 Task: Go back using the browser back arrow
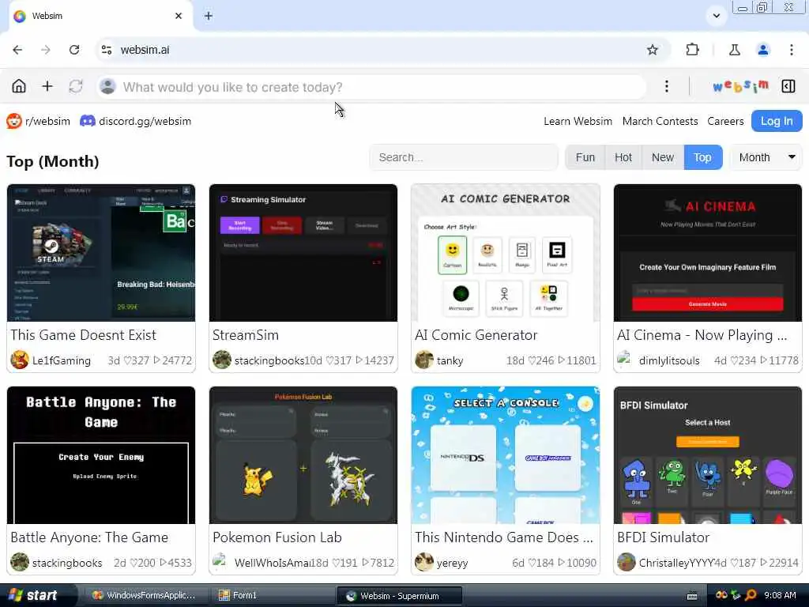pos(17,50)
